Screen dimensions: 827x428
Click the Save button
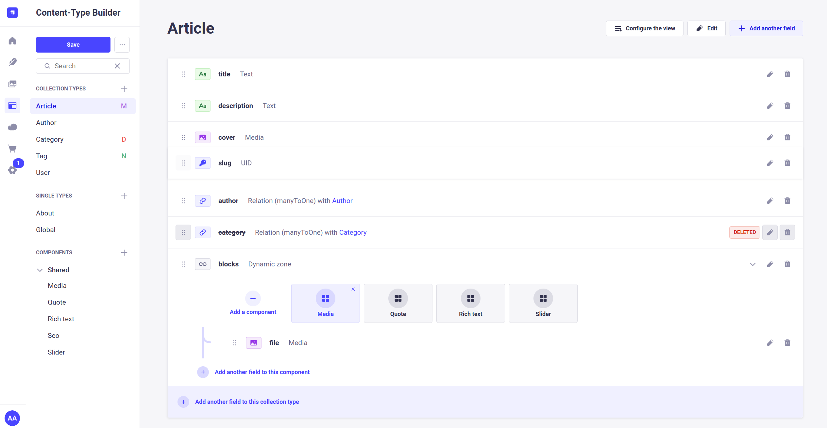pos(73,45)
